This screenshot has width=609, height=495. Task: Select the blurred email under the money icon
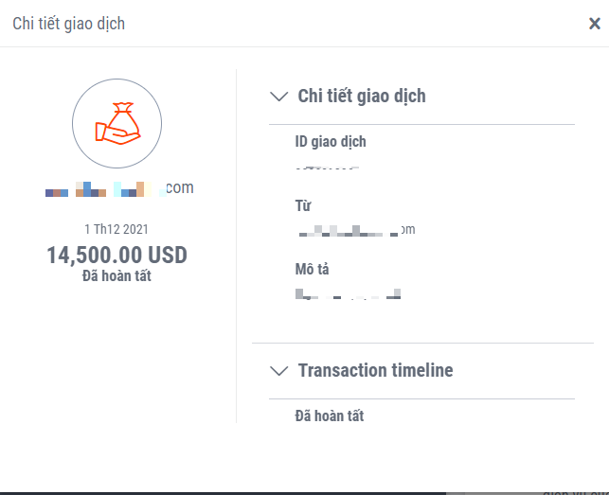119,188
